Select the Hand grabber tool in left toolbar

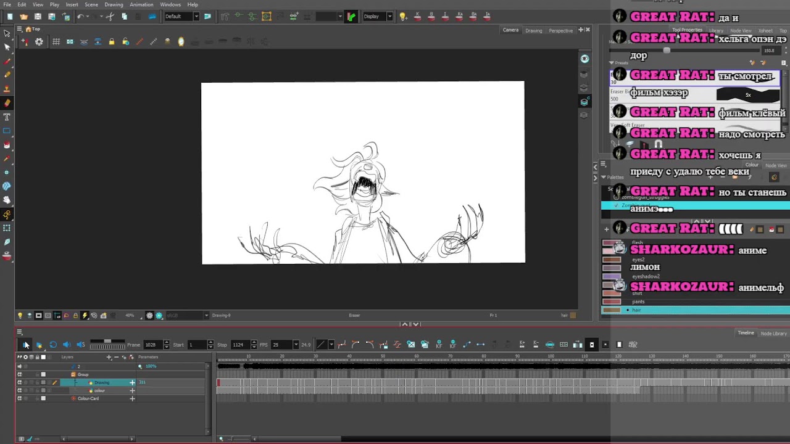(7, 200)
